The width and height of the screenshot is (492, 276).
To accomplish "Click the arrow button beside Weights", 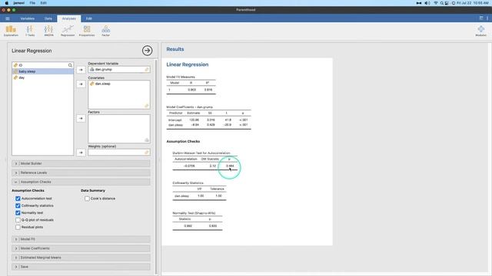I will pos(81,153).
